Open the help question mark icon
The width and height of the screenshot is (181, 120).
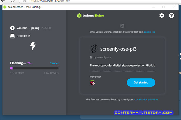tap(171, 15)
